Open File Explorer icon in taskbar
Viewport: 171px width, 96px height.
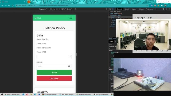[31, 94]
